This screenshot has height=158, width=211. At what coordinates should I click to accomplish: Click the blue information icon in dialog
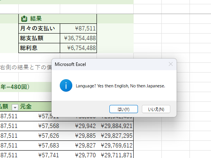pos(66,85)
